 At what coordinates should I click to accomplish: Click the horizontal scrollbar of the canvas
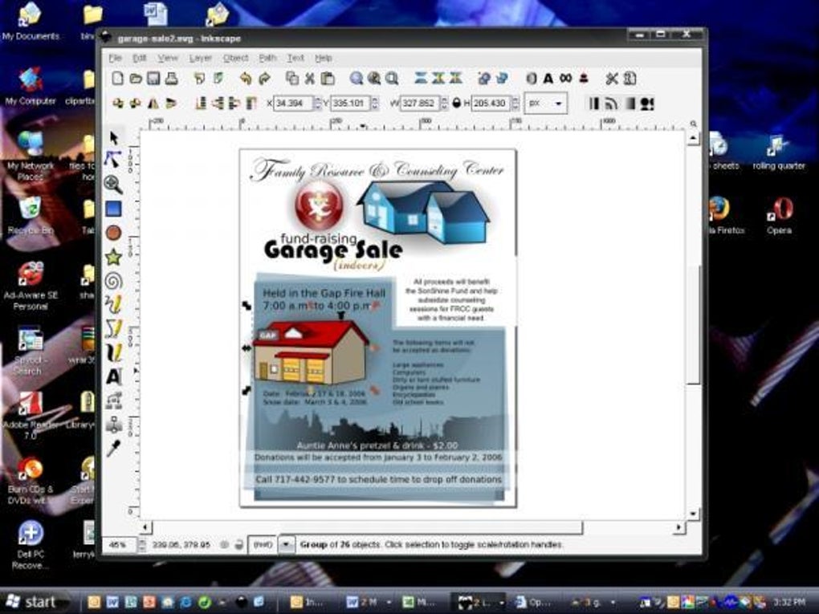pyautogui.click(x=412, y=527)
